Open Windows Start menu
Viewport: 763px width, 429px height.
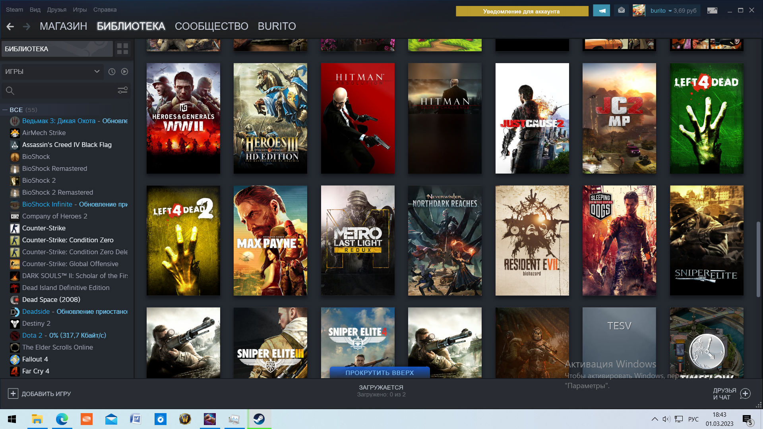coord(12,419)
